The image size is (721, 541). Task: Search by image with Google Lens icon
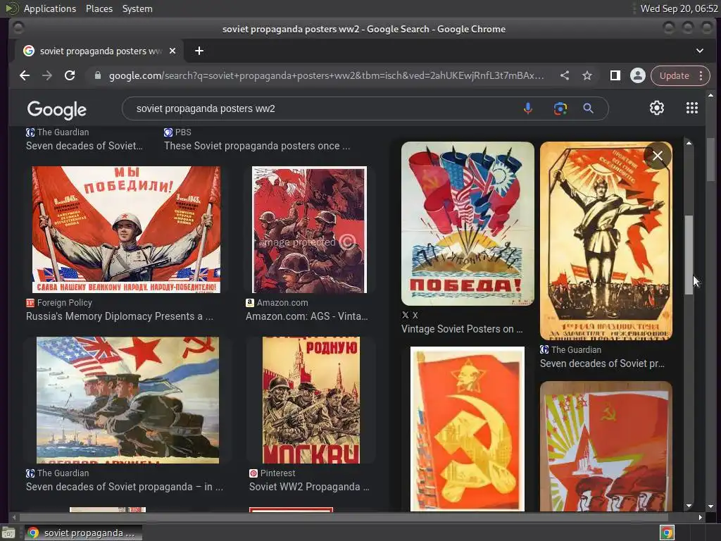point(560,108)
